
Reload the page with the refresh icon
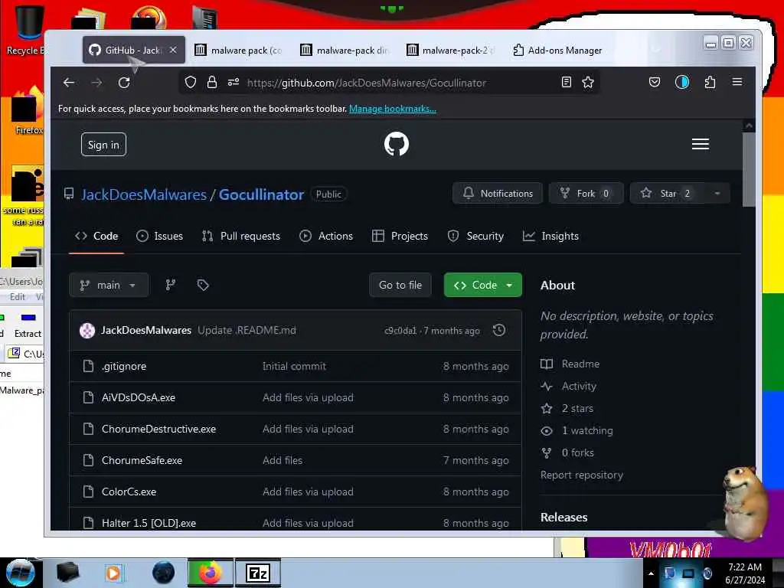coord(124,83)
